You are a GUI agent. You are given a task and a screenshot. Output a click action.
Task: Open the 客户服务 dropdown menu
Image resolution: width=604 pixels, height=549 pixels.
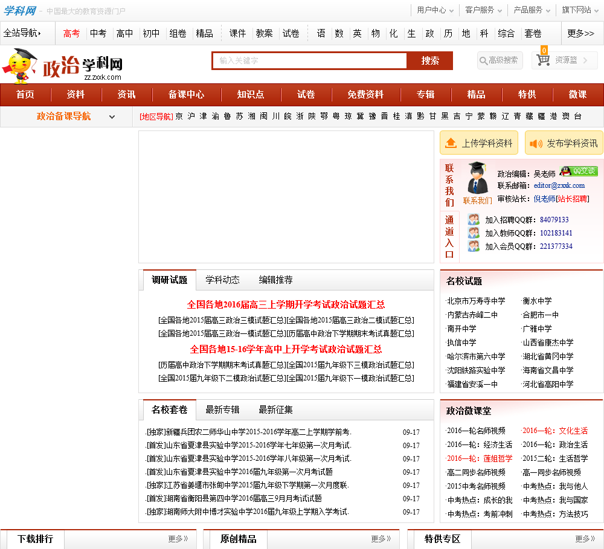(483, 10)
